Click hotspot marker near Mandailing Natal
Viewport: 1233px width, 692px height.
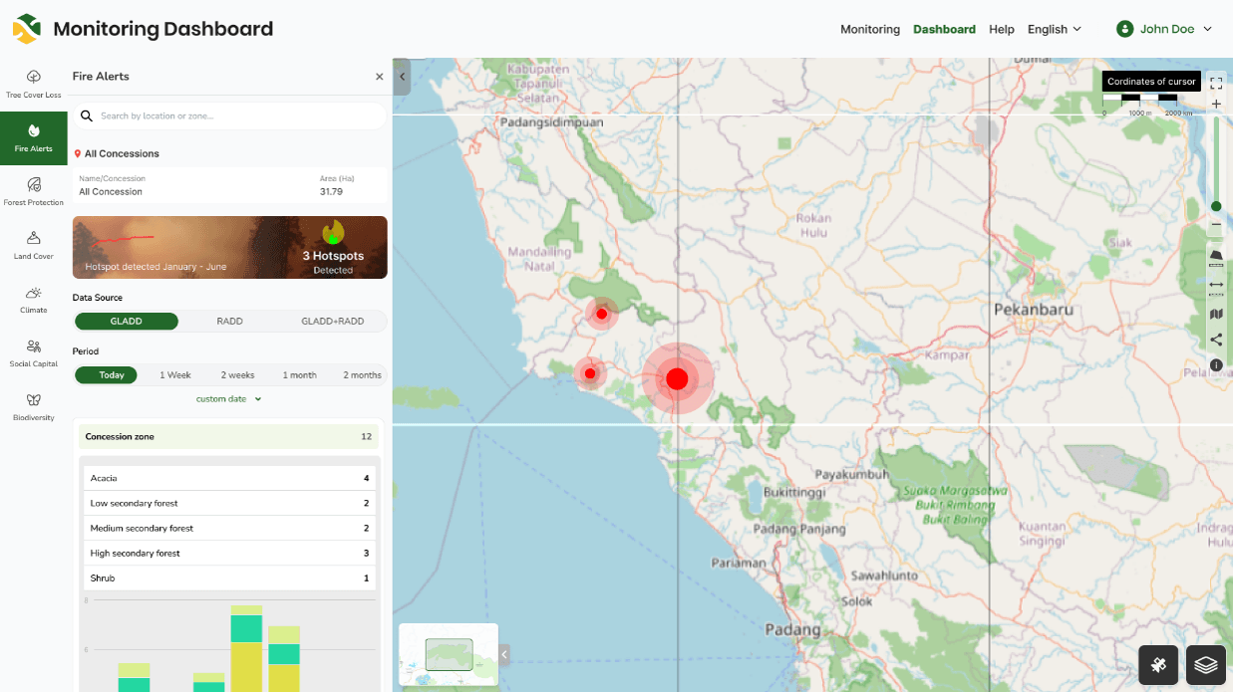pyautogui.click(x=601, y=314)
